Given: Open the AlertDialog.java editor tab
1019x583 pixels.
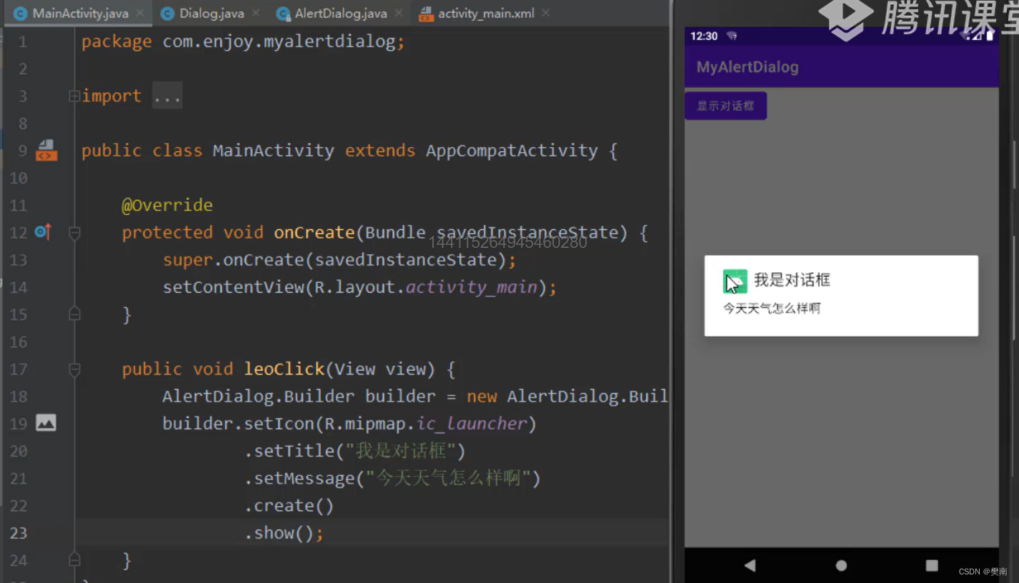Looking at the screenshot, I should coord(340,13).
